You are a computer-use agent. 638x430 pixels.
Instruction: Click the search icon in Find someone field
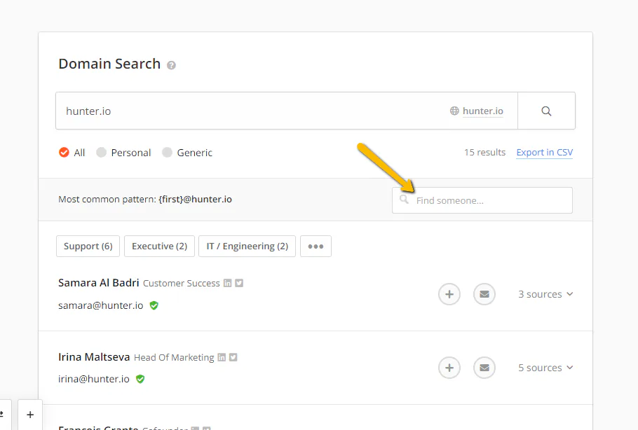tap(404, 199)
